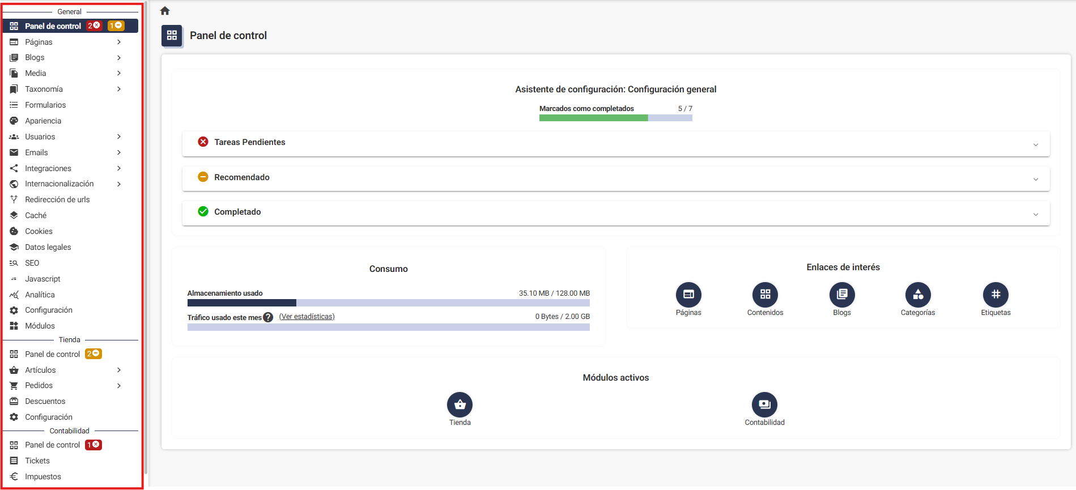Click the SEO search icon in sidebar
This screenshot has width=1076, height=490.
(14, 263)
